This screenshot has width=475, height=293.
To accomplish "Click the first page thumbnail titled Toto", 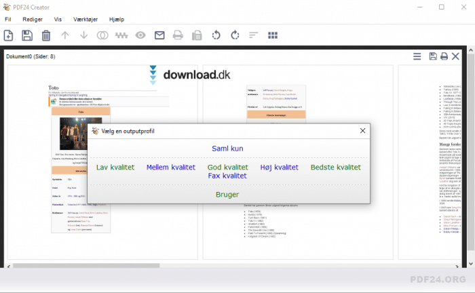I will tap(102, 162).
